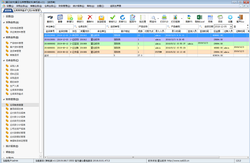Image resolution: width=250 pixels, height=163 pixels.
Task: Click the clipboard Sign-back F9 icon
Action: [132, 17]
